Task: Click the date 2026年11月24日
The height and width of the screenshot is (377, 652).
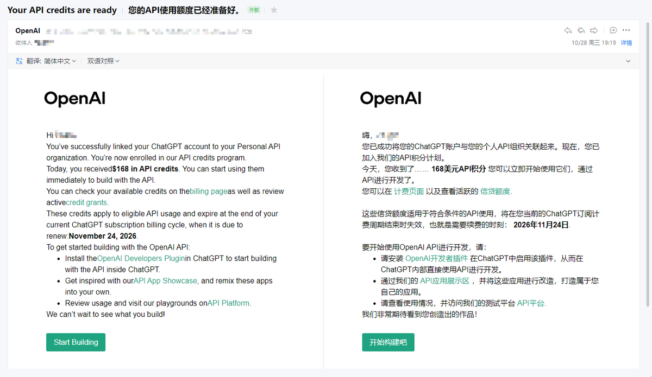Action: [541, 225]
